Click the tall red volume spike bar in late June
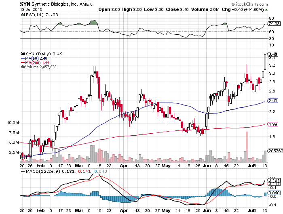This screenshot has height=214, width=283. [247, 147]
